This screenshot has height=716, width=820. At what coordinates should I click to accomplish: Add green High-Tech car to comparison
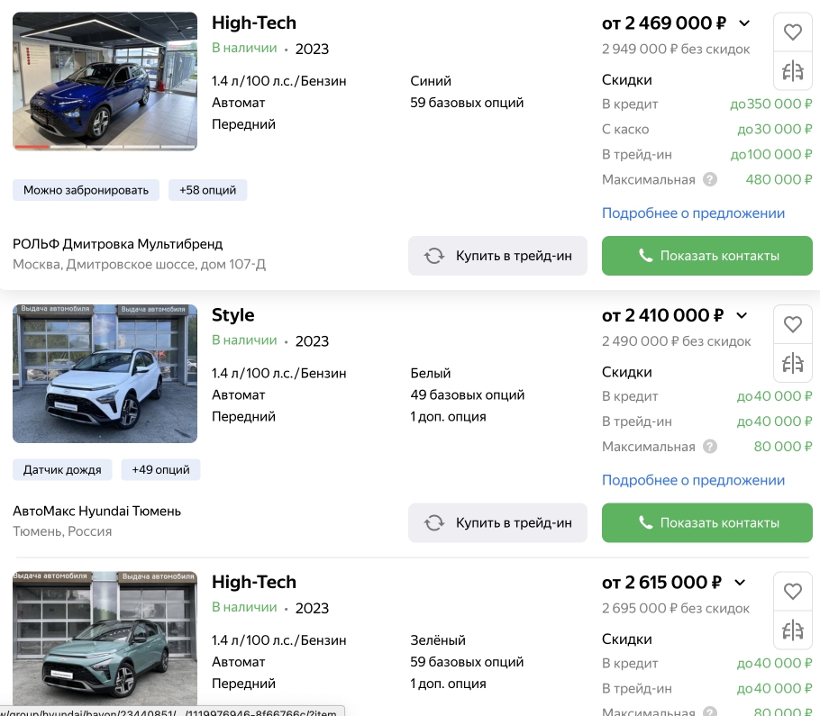(x=792, y=630)
